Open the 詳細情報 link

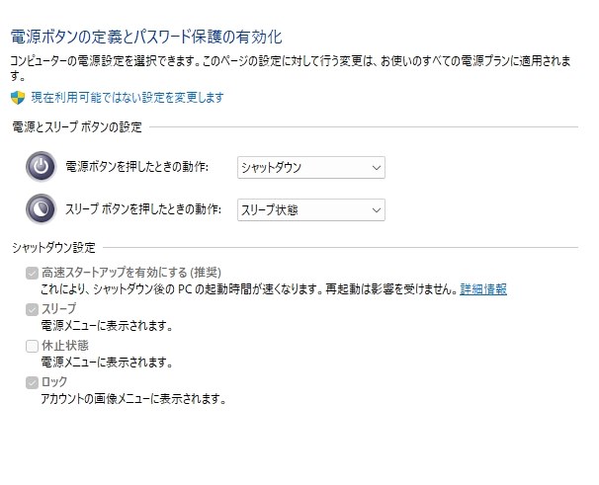tap(483, 289)
